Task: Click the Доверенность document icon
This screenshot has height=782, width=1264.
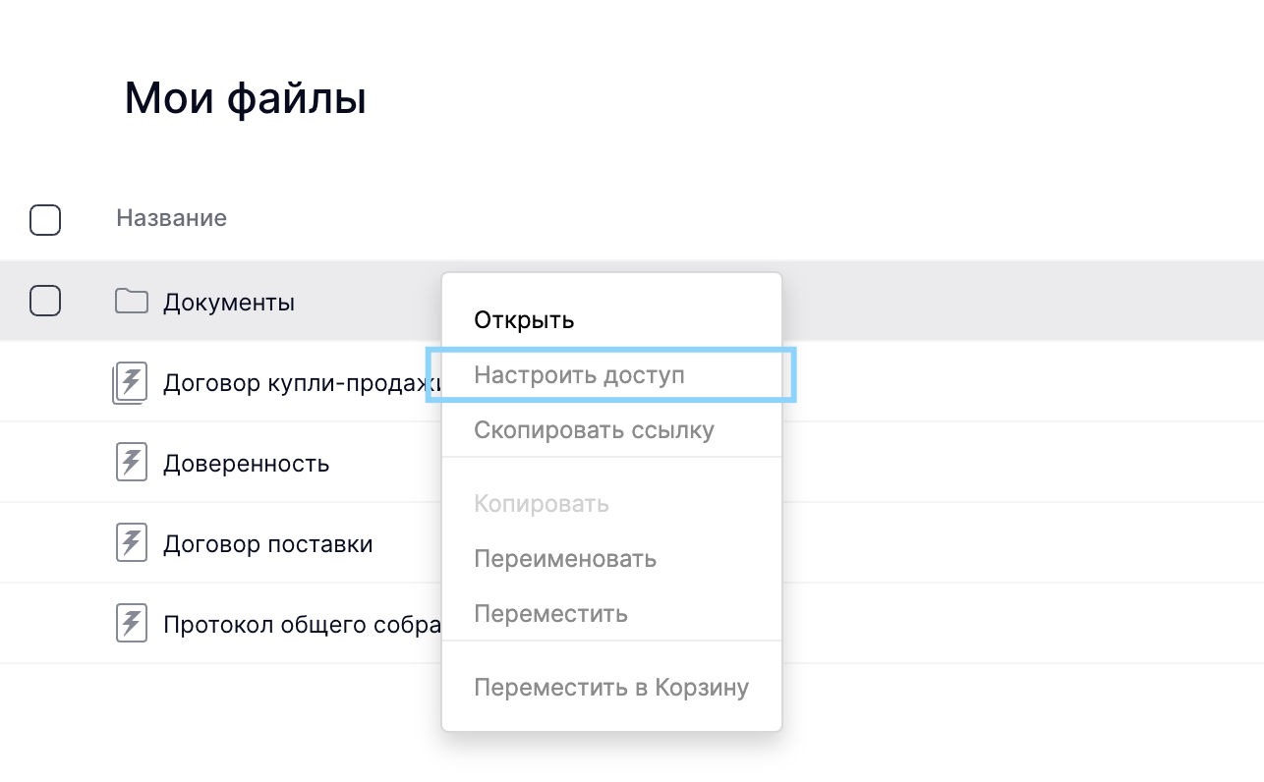Action: pos(132,463)
